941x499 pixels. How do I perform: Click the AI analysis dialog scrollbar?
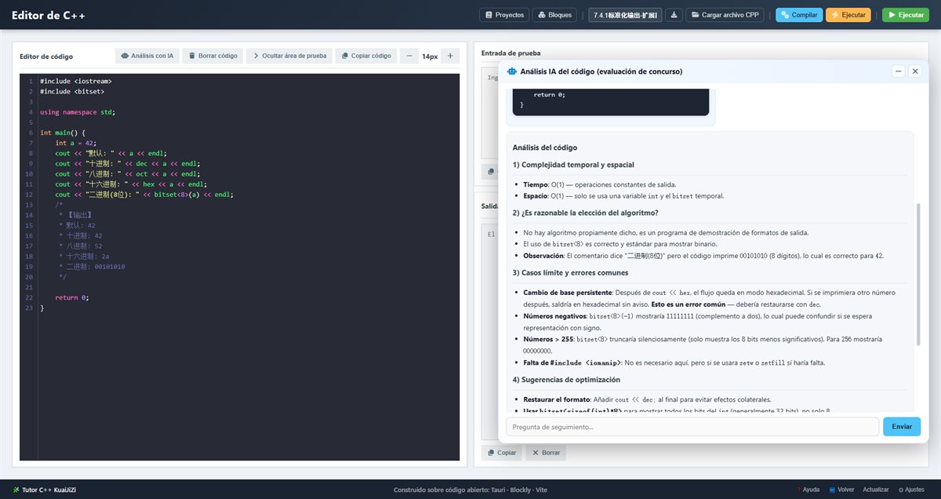click(919, 273)
